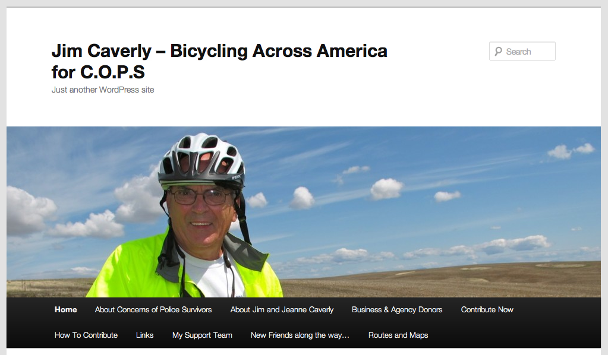
Task: Visit the Links menu page
Action: [x=144, y=335]
